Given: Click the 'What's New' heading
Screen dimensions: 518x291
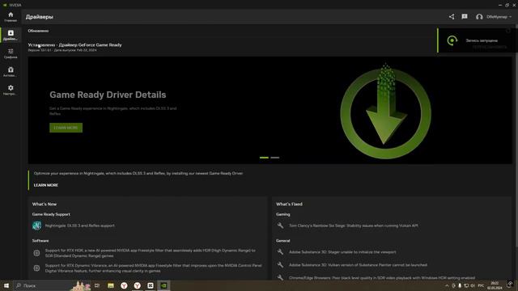Looking at the screenshot, I should coord(45,205).
